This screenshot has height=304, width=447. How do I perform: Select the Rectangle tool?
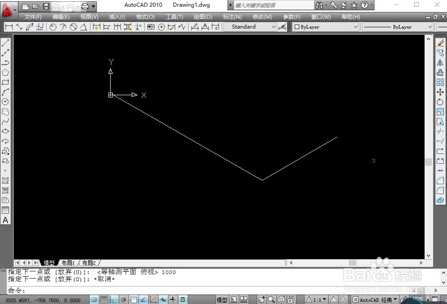[5, 82]
